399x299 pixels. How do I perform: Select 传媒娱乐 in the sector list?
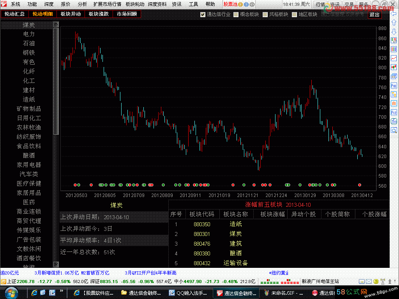(x=29, y=230)
